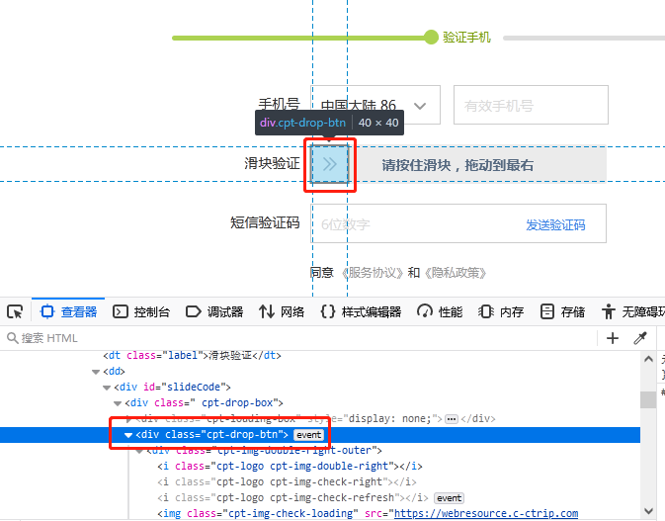The width and height of the screenshot is (665, 521).
Task: Click the markup scrollbar up arrow
Action: pos(648,359)
